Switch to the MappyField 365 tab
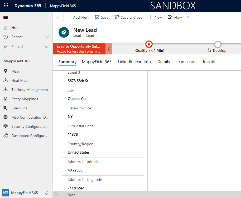Image resolution: width=241 pixels, height=198 pixels. 97,62
